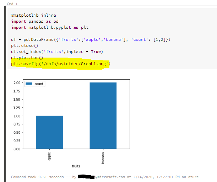Click the 'apple' x-axis label

tap(49, 156)
